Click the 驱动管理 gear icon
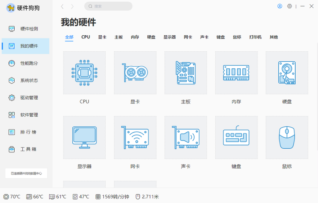This screenshot has width=318, height=203. [x=12, y=98]
